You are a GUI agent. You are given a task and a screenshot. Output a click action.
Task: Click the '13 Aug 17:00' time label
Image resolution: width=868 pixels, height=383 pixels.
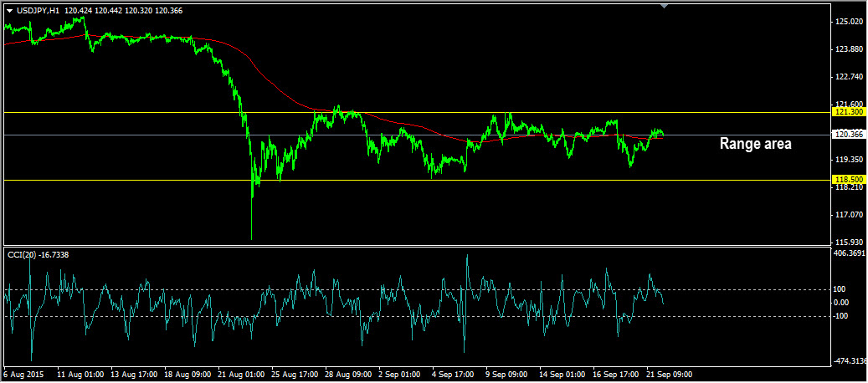(x=133, y=374)
